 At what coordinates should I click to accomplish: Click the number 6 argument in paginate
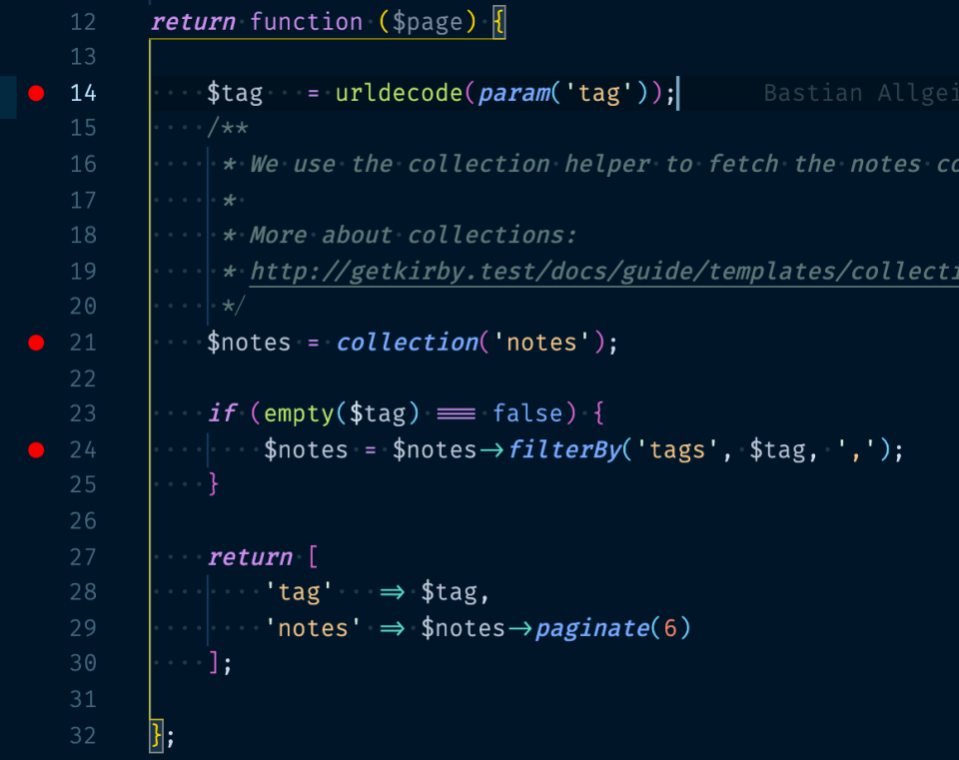click(670, 628)
